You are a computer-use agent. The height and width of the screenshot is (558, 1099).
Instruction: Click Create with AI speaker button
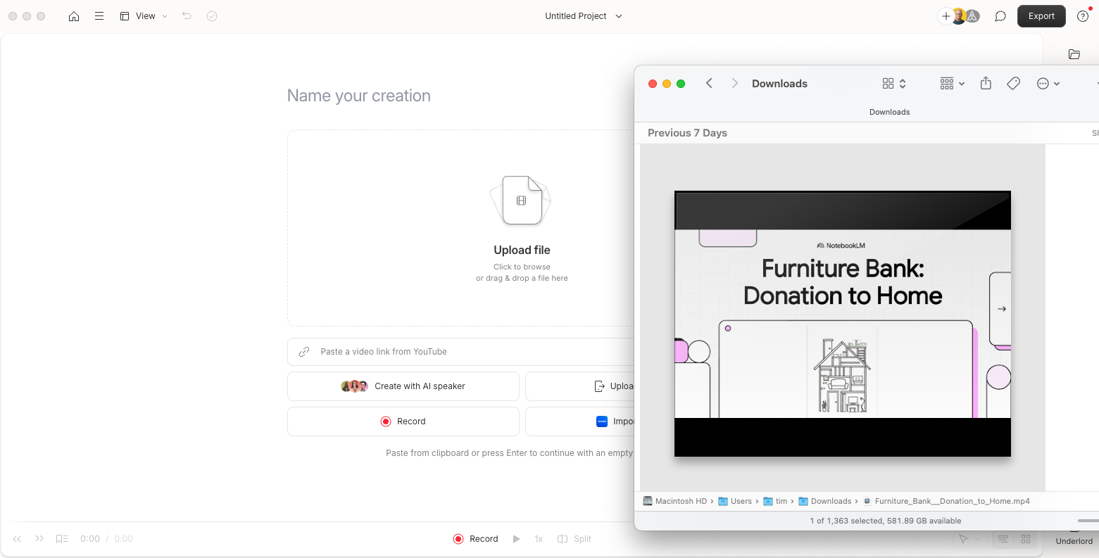(403, 386)
